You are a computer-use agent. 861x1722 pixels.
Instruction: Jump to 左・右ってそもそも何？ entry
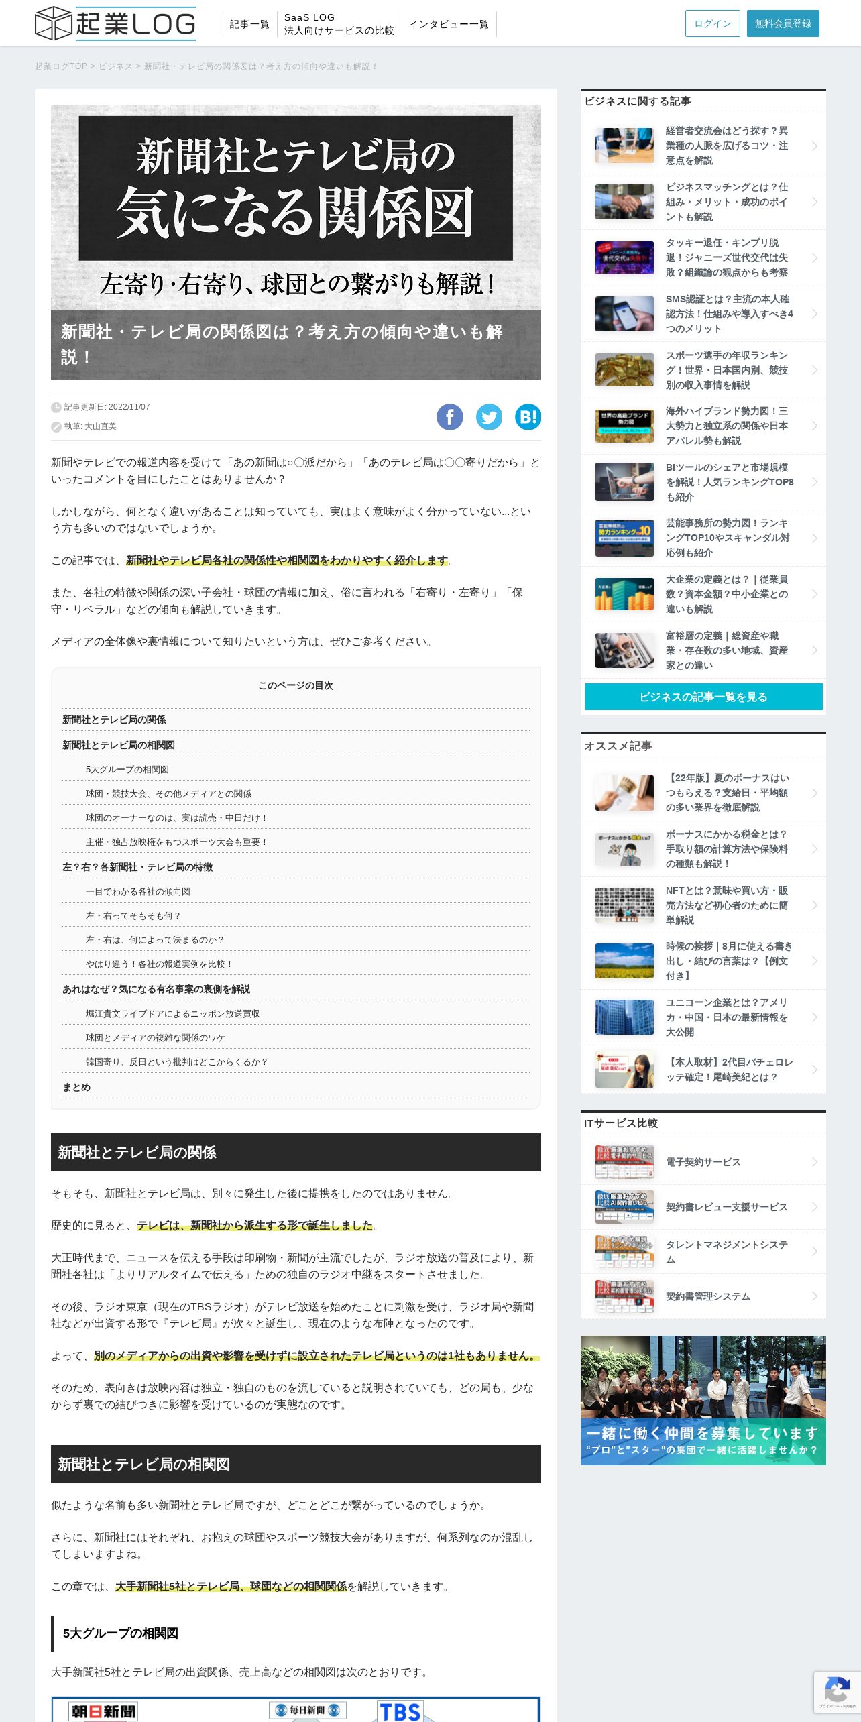133,915
